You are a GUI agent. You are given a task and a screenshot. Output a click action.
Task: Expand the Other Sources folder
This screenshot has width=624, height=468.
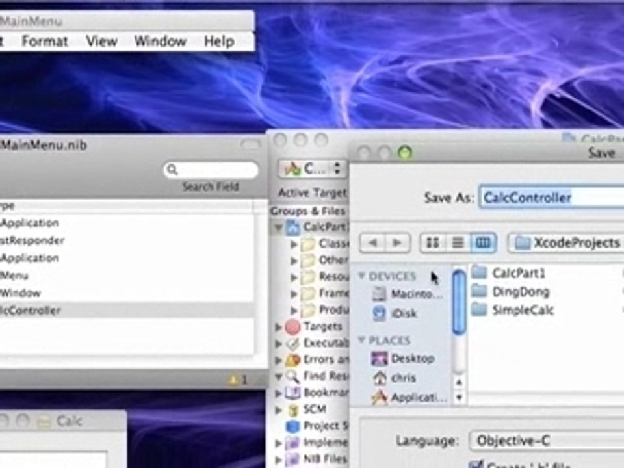[x=294, y=261]
